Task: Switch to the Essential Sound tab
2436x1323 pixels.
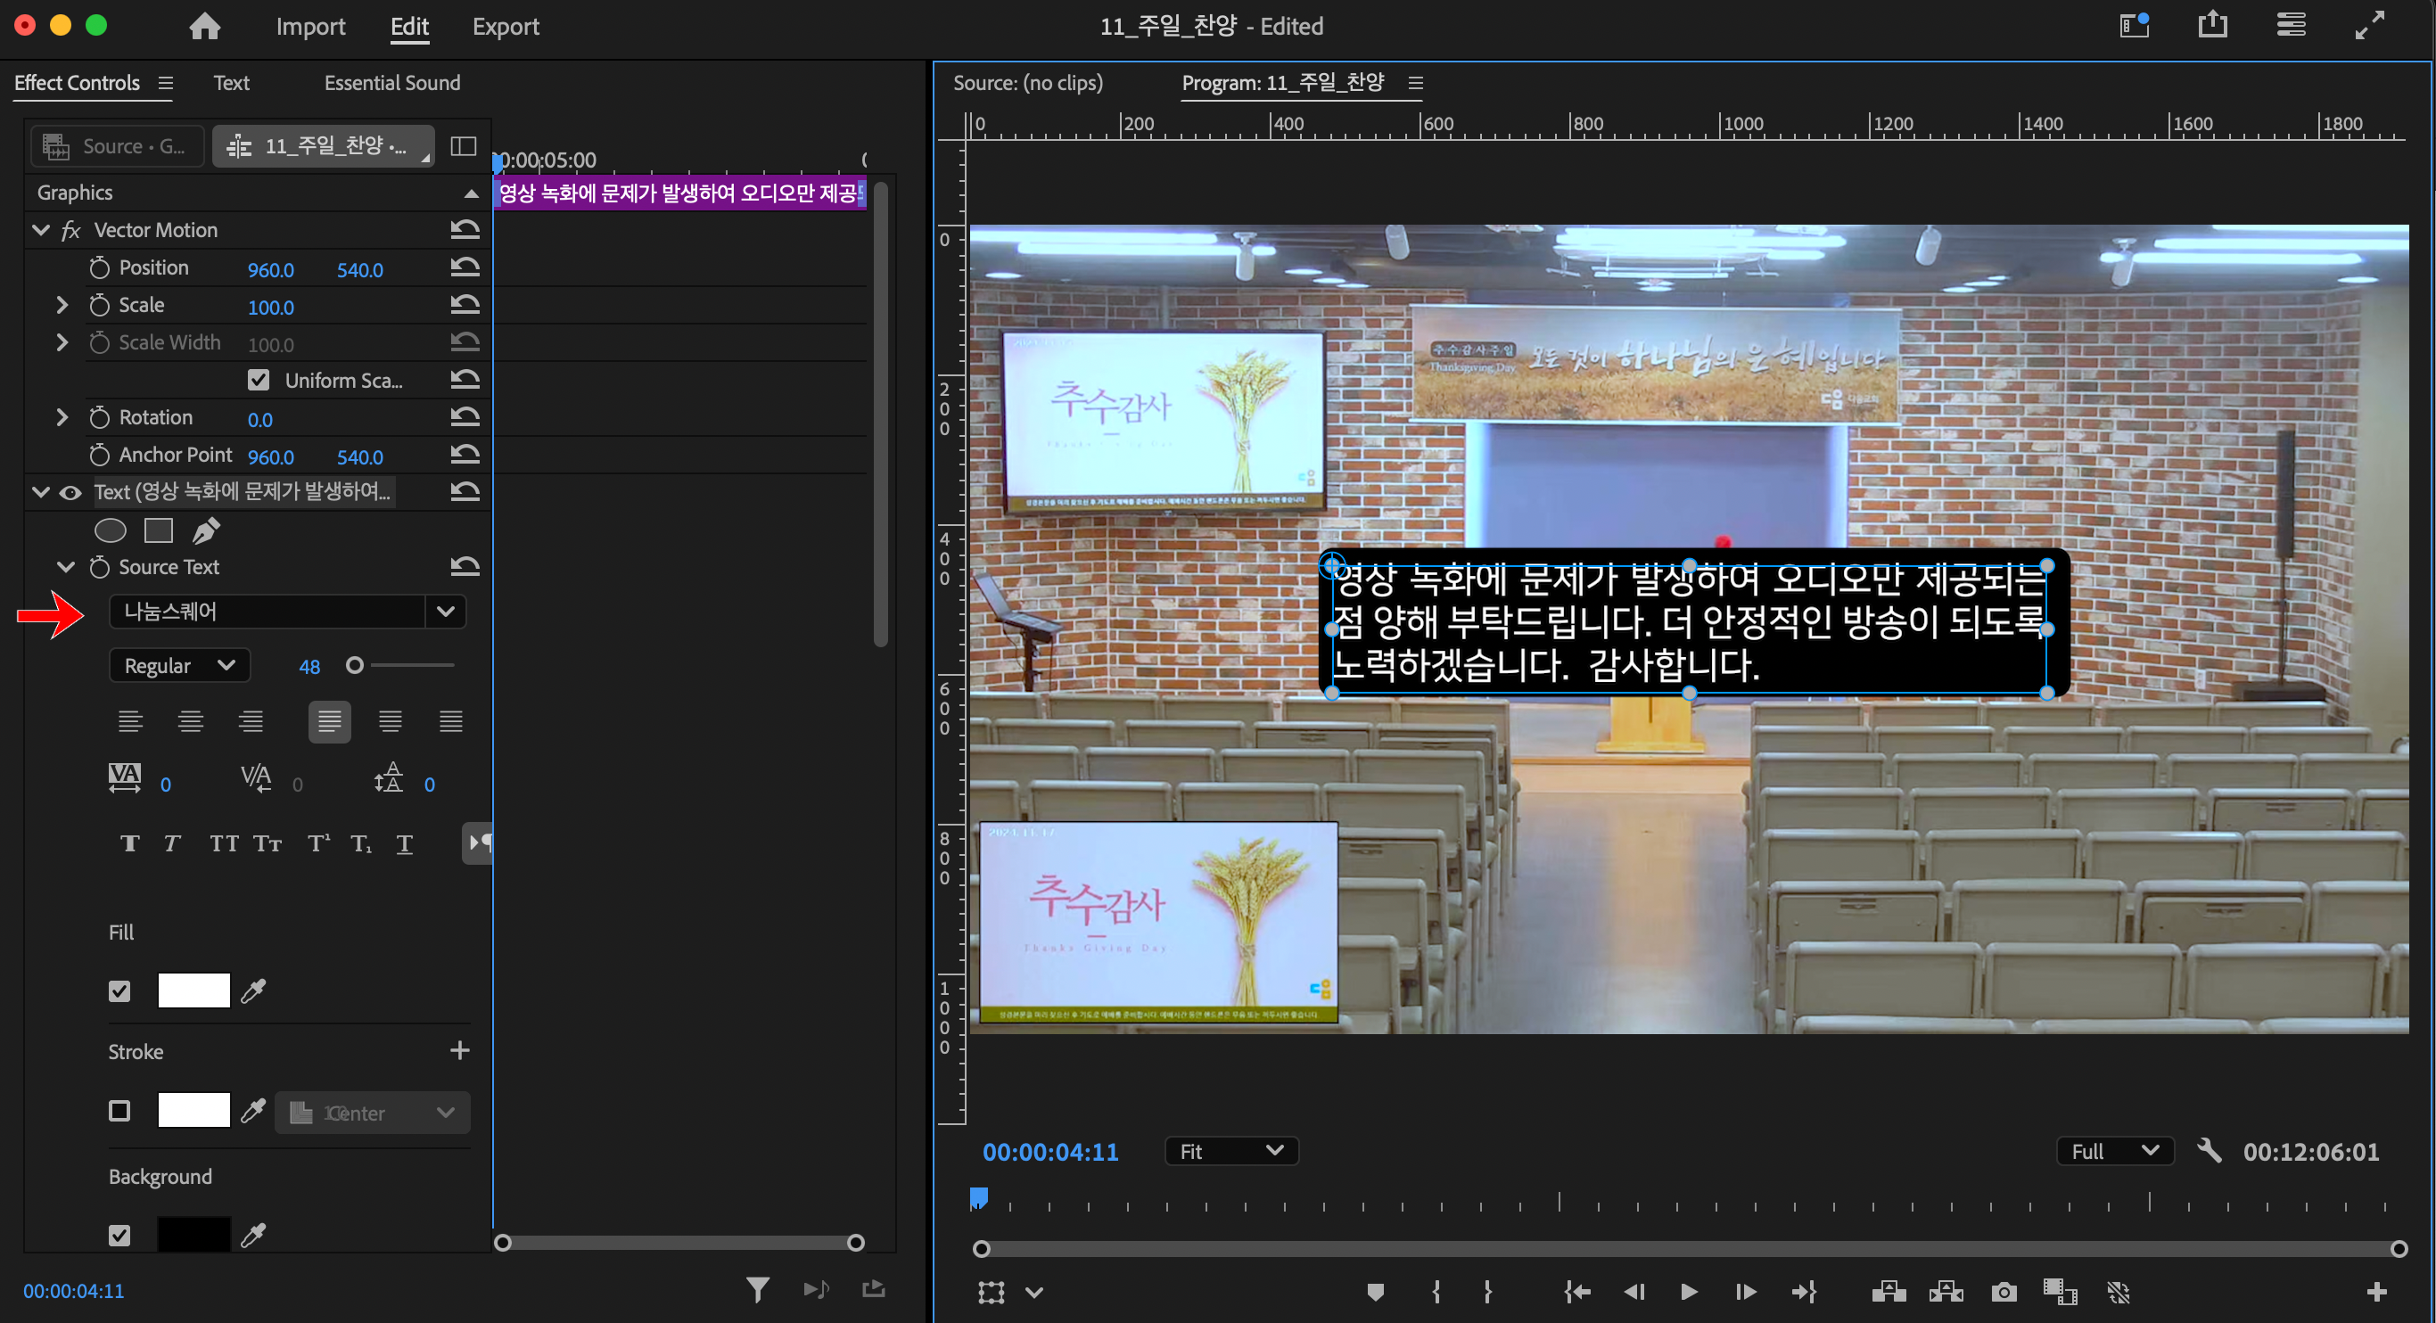Action: pyautogui.click(x=391, y=82)
